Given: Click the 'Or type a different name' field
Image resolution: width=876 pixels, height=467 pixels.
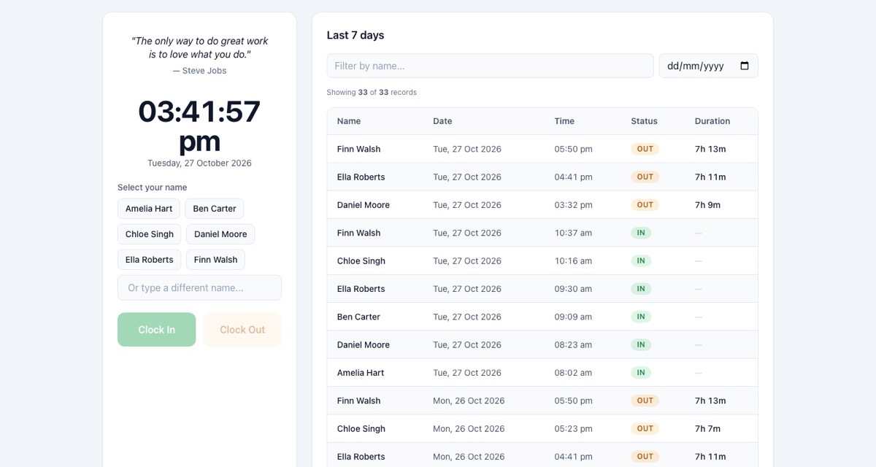Looking at the screenshot, I should (x=199, y=287).
